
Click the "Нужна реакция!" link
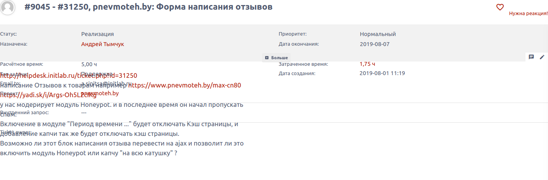click(x=528, y=14)
